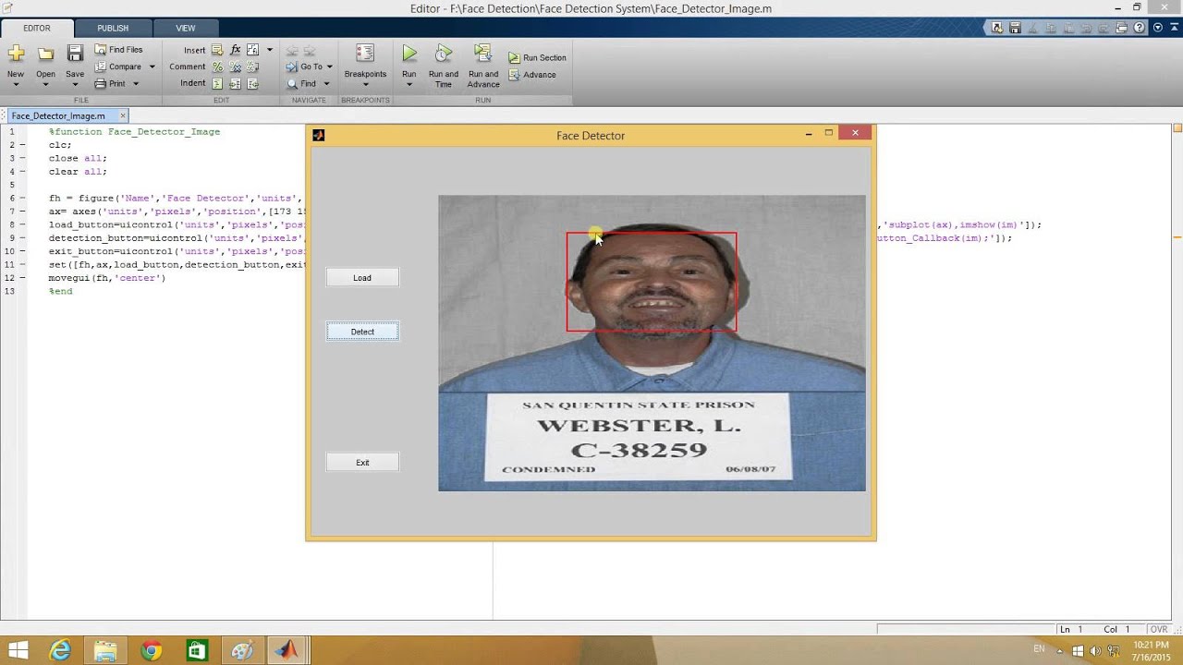Open Internet Explorer from the taskbar
Viewport: 1183px width, 665px height.
(x=60, y=650)
